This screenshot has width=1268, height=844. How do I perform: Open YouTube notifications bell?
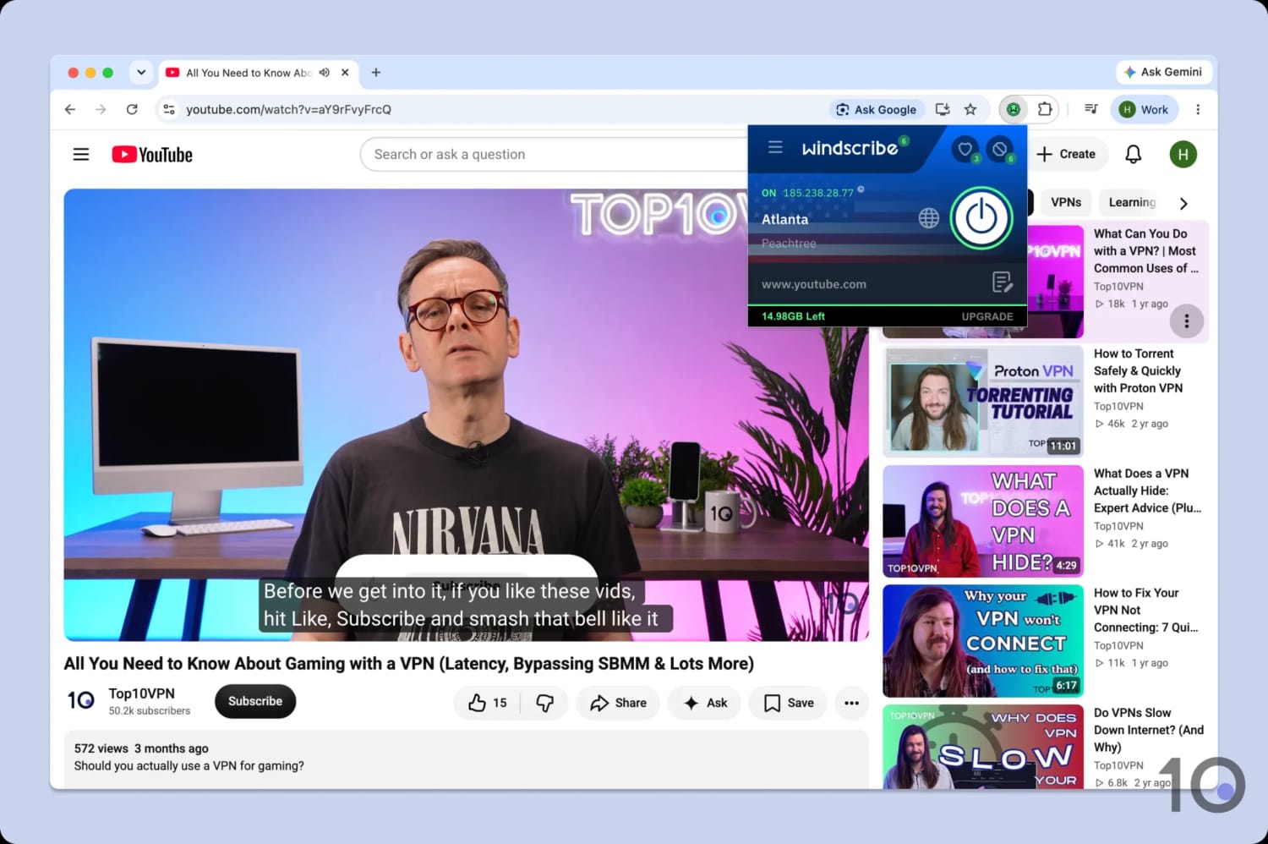coord(1133,154)
